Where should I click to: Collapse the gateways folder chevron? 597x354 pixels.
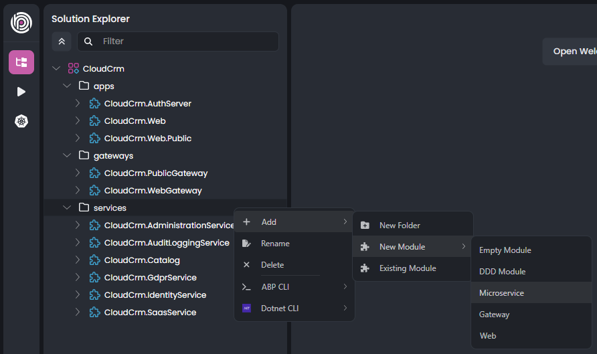pyautogui.click(x=67, y=156)
